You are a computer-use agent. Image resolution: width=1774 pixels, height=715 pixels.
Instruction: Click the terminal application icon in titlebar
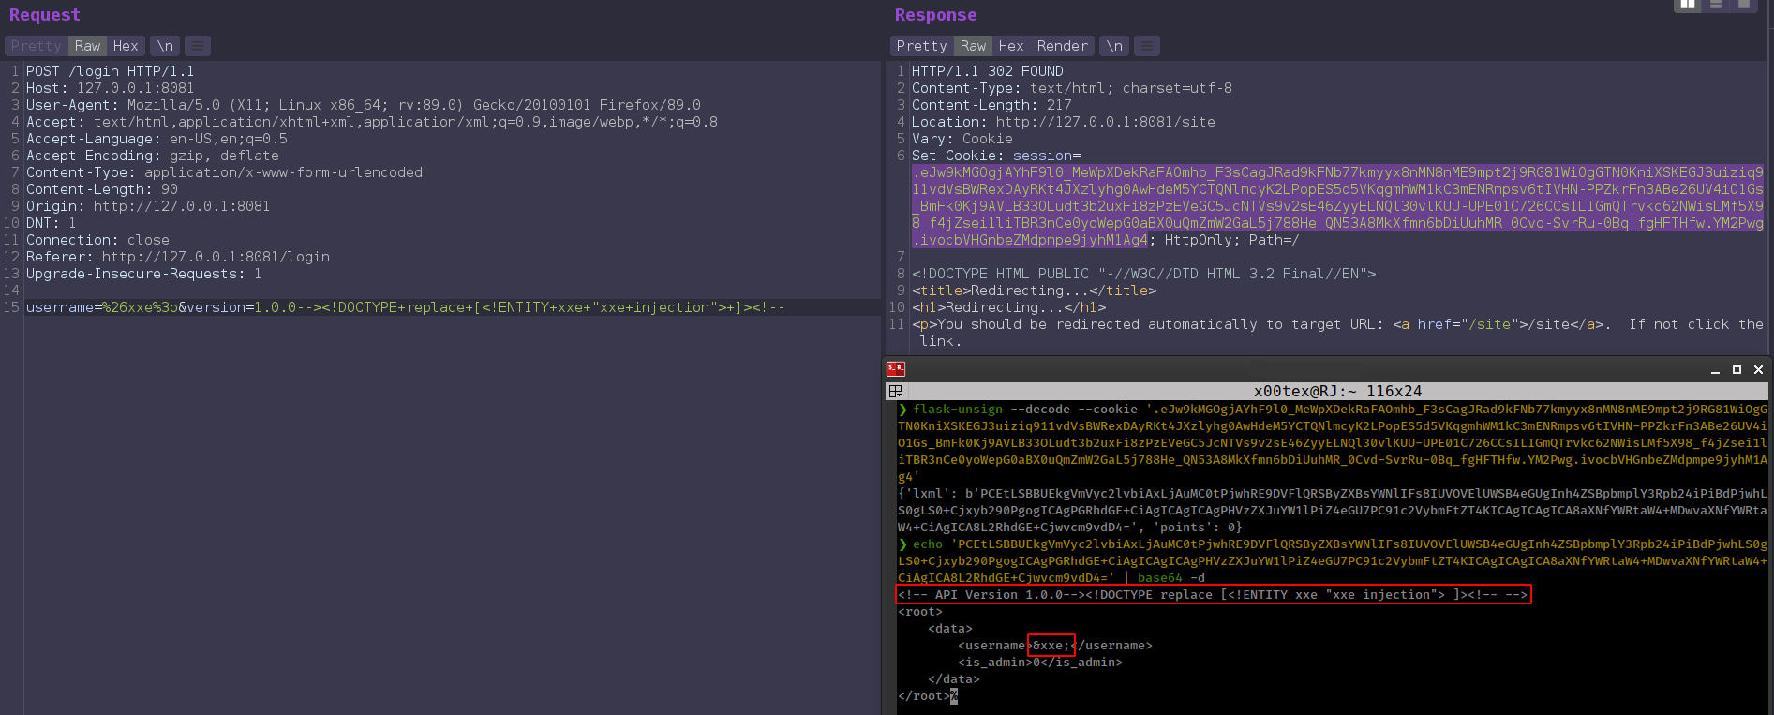896,369
